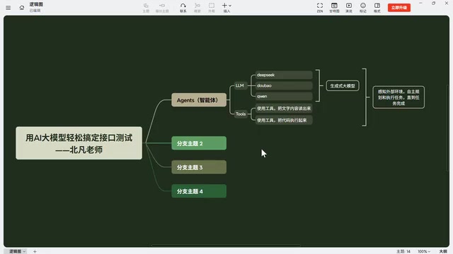Viewport: 453px width, 254px height.
Task: Click the Summary (概要) toolbar icon
Action: click(197, 8)
